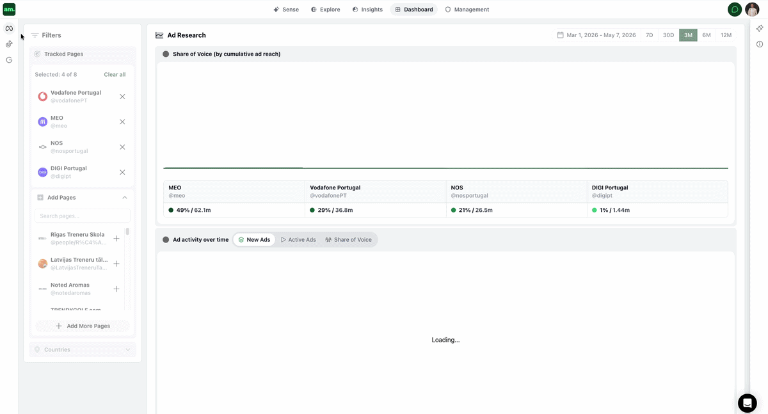Image resolution: width=768 pixels, height=414 pixels.
Task: Open the support chat widget bubble
Action: pos(747,403)
